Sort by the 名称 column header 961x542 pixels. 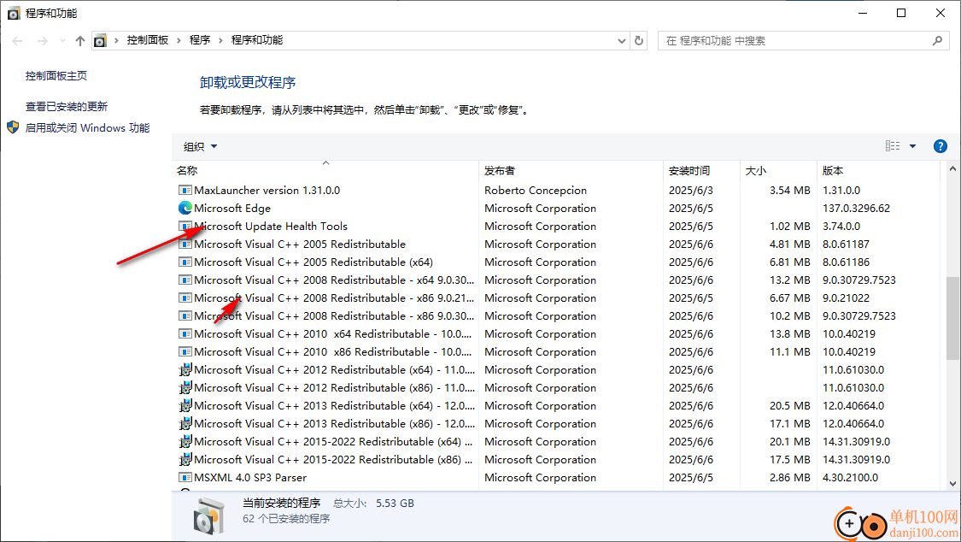[325, 170]
